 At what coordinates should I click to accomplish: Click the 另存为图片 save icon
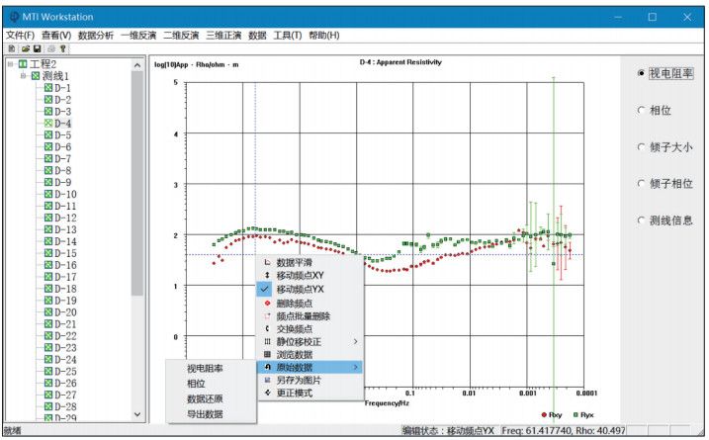click(266, 380)
